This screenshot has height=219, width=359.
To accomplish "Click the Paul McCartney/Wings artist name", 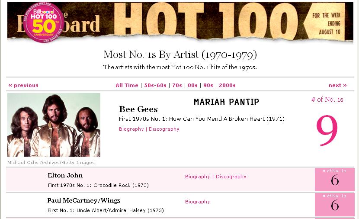I will (x=84, y=201).
